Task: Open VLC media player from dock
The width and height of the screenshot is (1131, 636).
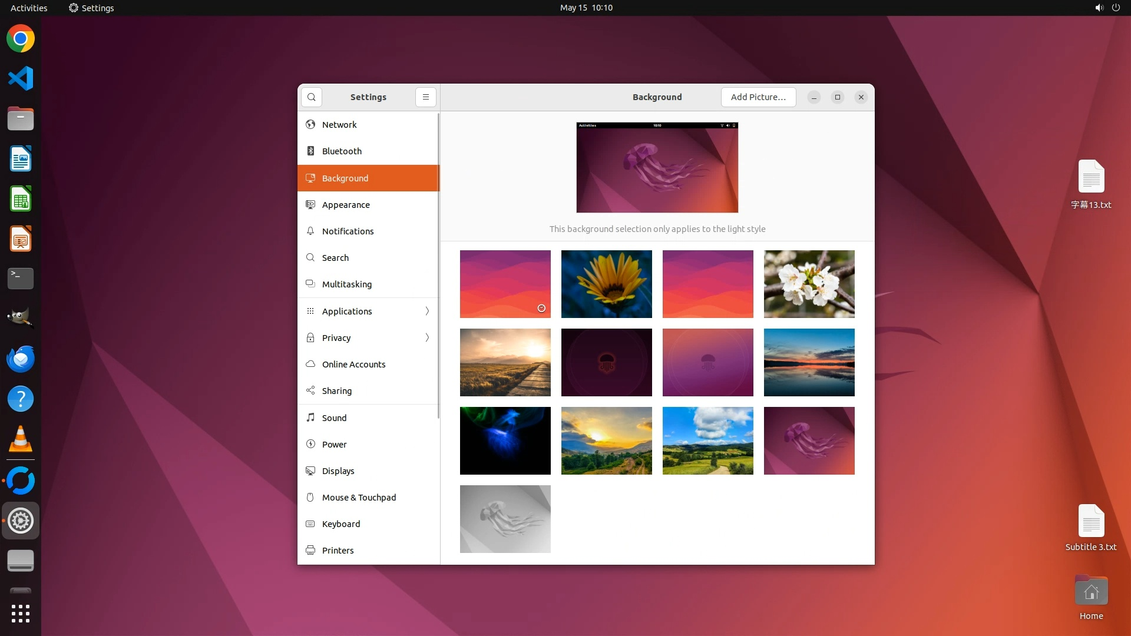Action: coord(21,439)
